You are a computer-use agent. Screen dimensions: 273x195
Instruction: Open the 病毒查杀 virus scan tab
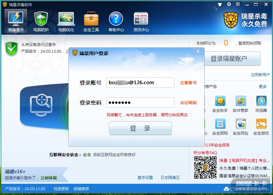tap(16, 21)
